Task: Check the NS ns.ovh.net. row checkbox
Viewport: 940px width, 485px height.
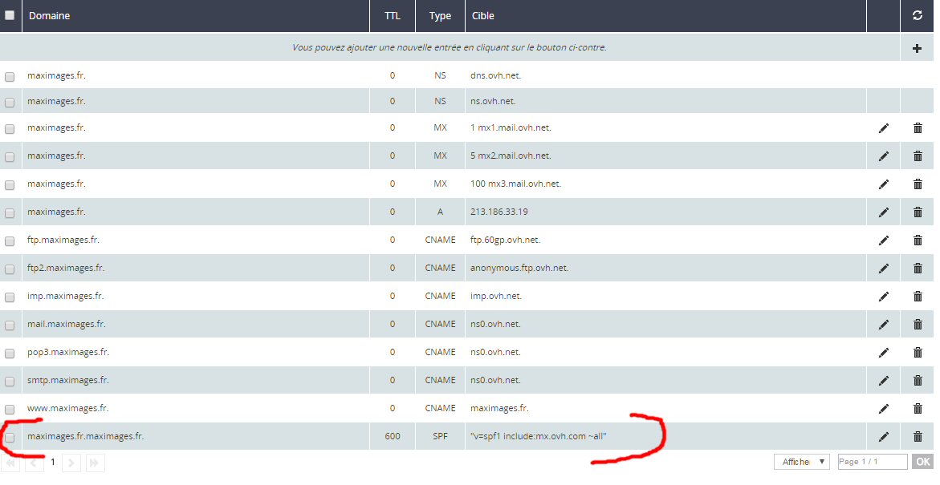Action: point(10,103)
